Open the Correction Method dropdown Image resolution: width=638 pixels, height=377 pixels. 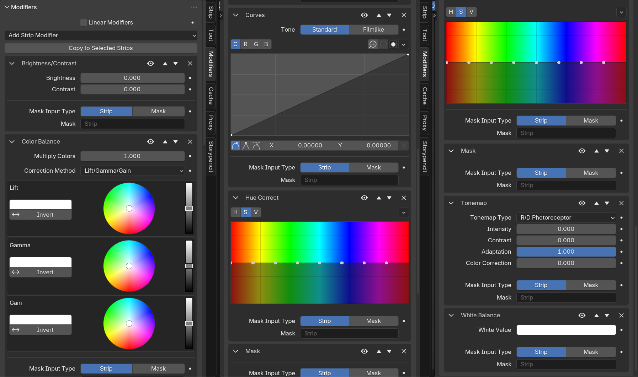(133, 171)
